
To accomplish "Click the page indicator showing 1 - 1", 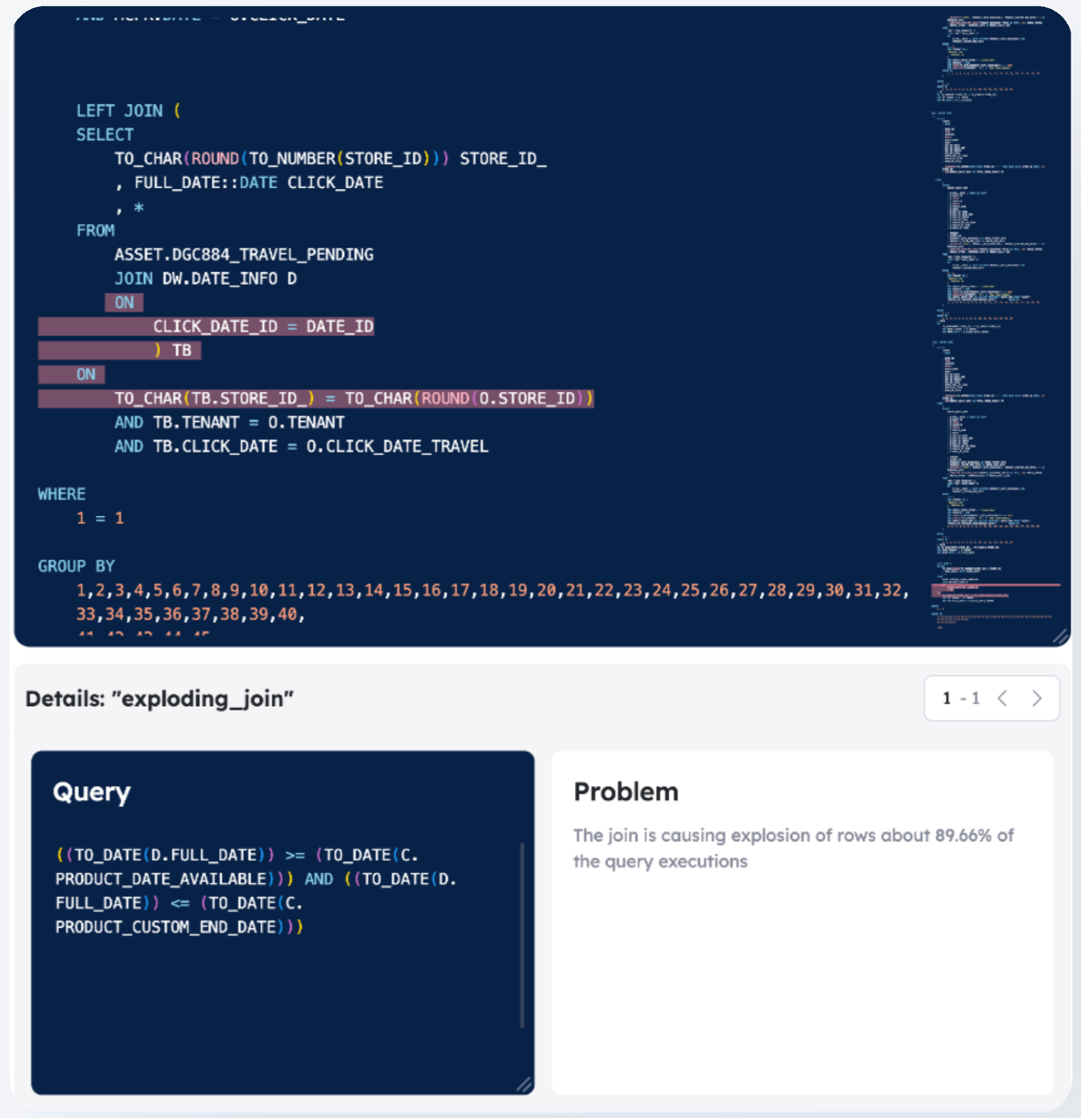I will click(961, 698).
